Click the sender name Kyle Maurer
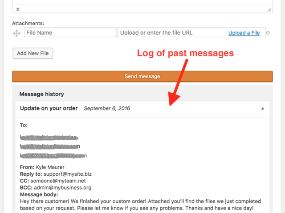 click(50, 167)
